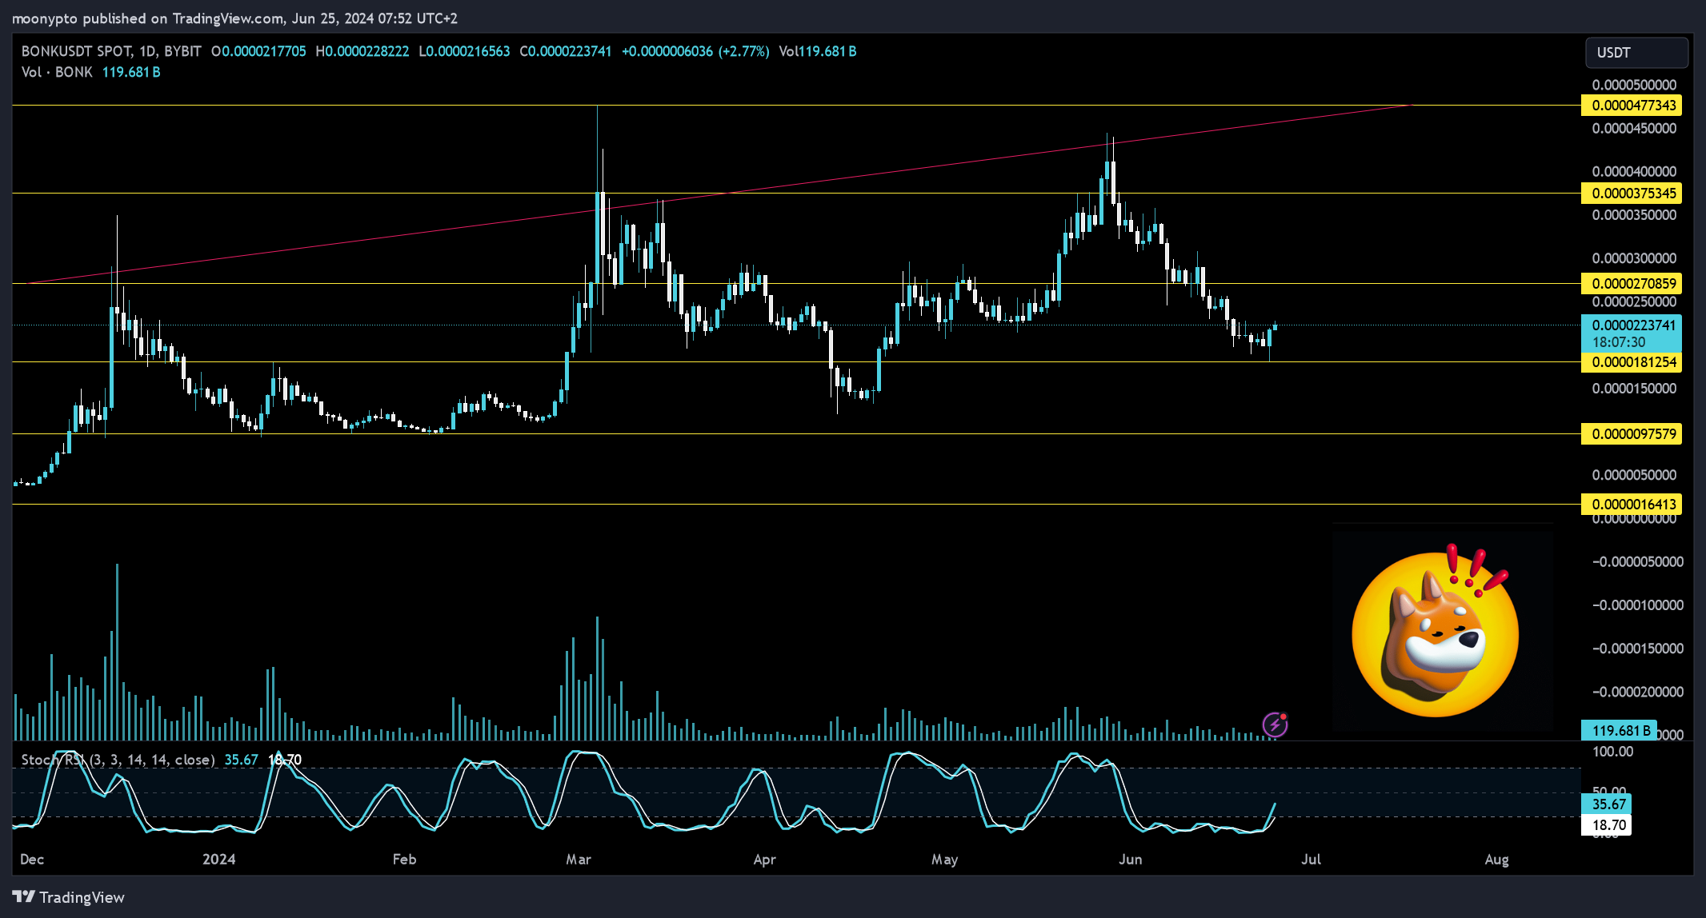Click the +2.77% change value
This screenshot has width=1706, height=918.
743,51
